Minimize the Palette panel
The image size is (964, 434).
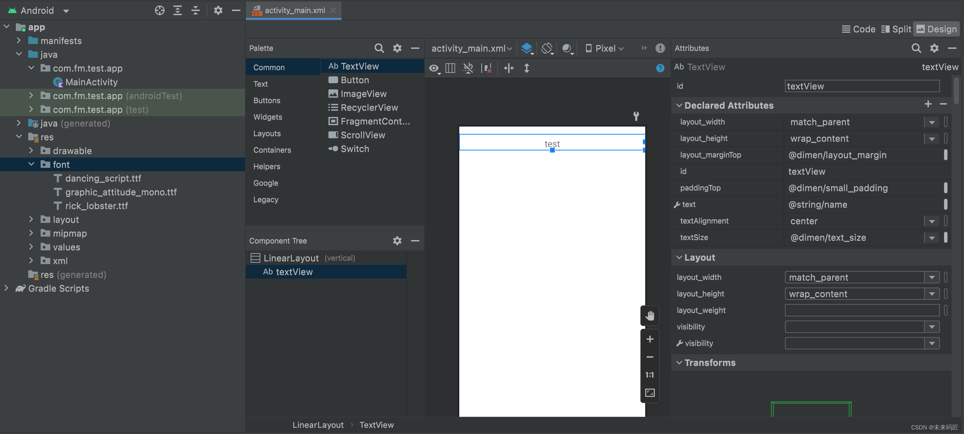[415, 48]
